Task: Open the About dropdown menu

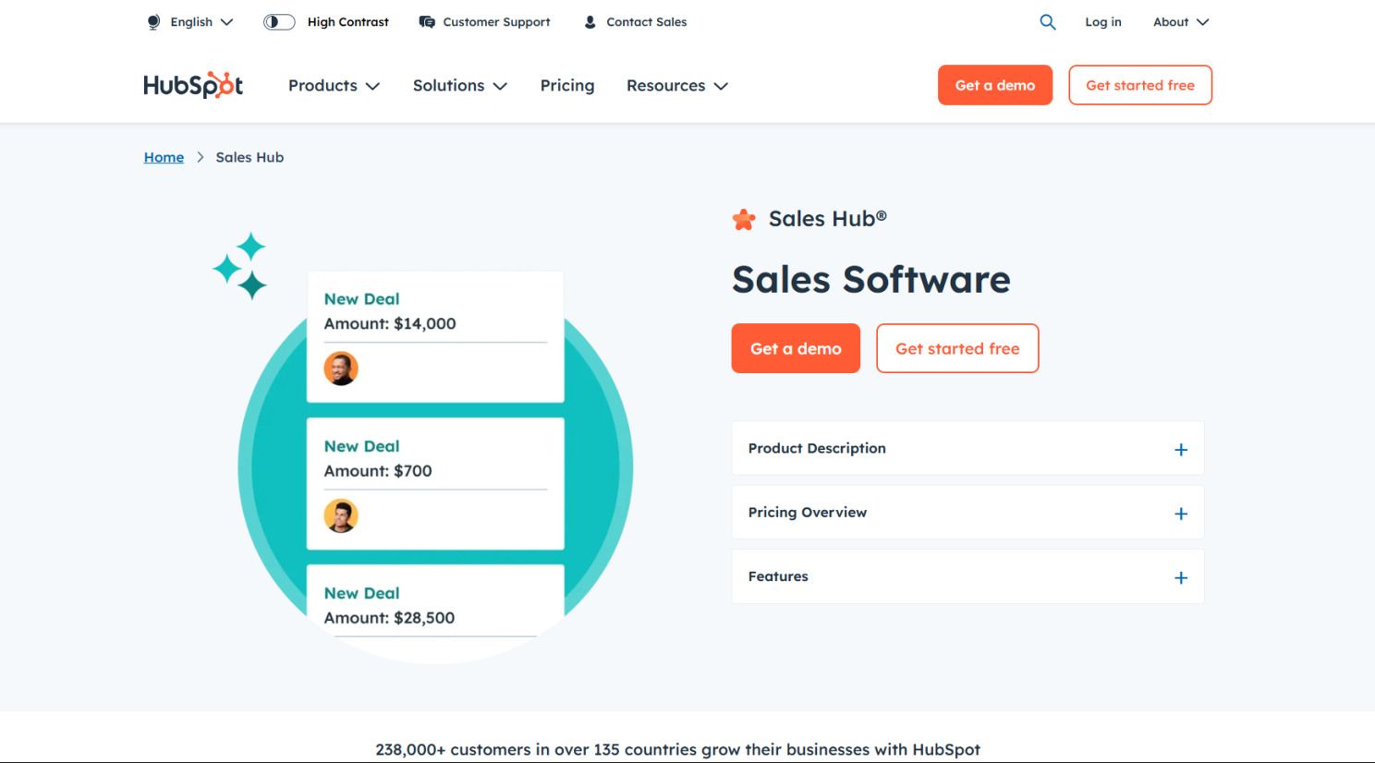Action: click(x=1181, y=22)
